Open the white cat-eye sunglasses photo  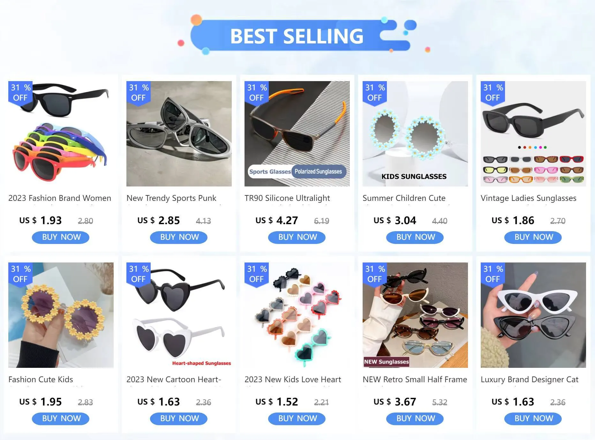(533, 315)
